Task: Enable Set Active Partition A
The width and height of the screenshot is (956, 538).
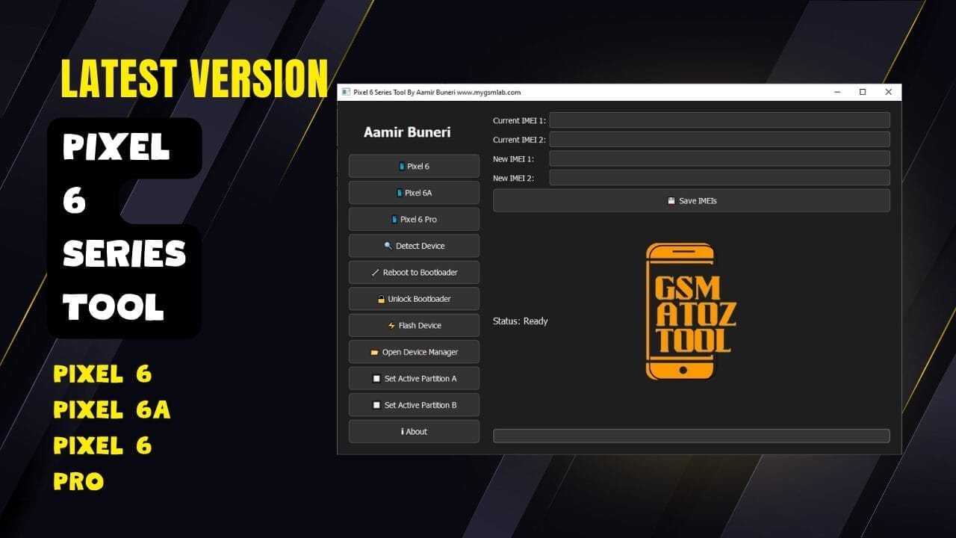Action: click(414, 378)
